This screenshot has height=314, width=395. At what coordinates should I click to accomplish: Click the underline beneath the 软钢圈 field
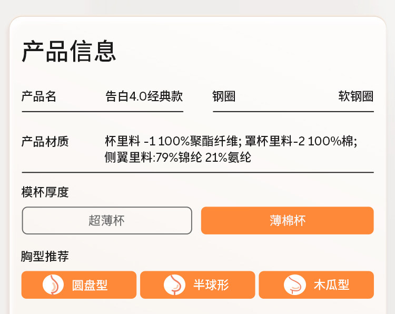[x=293, y=112]
